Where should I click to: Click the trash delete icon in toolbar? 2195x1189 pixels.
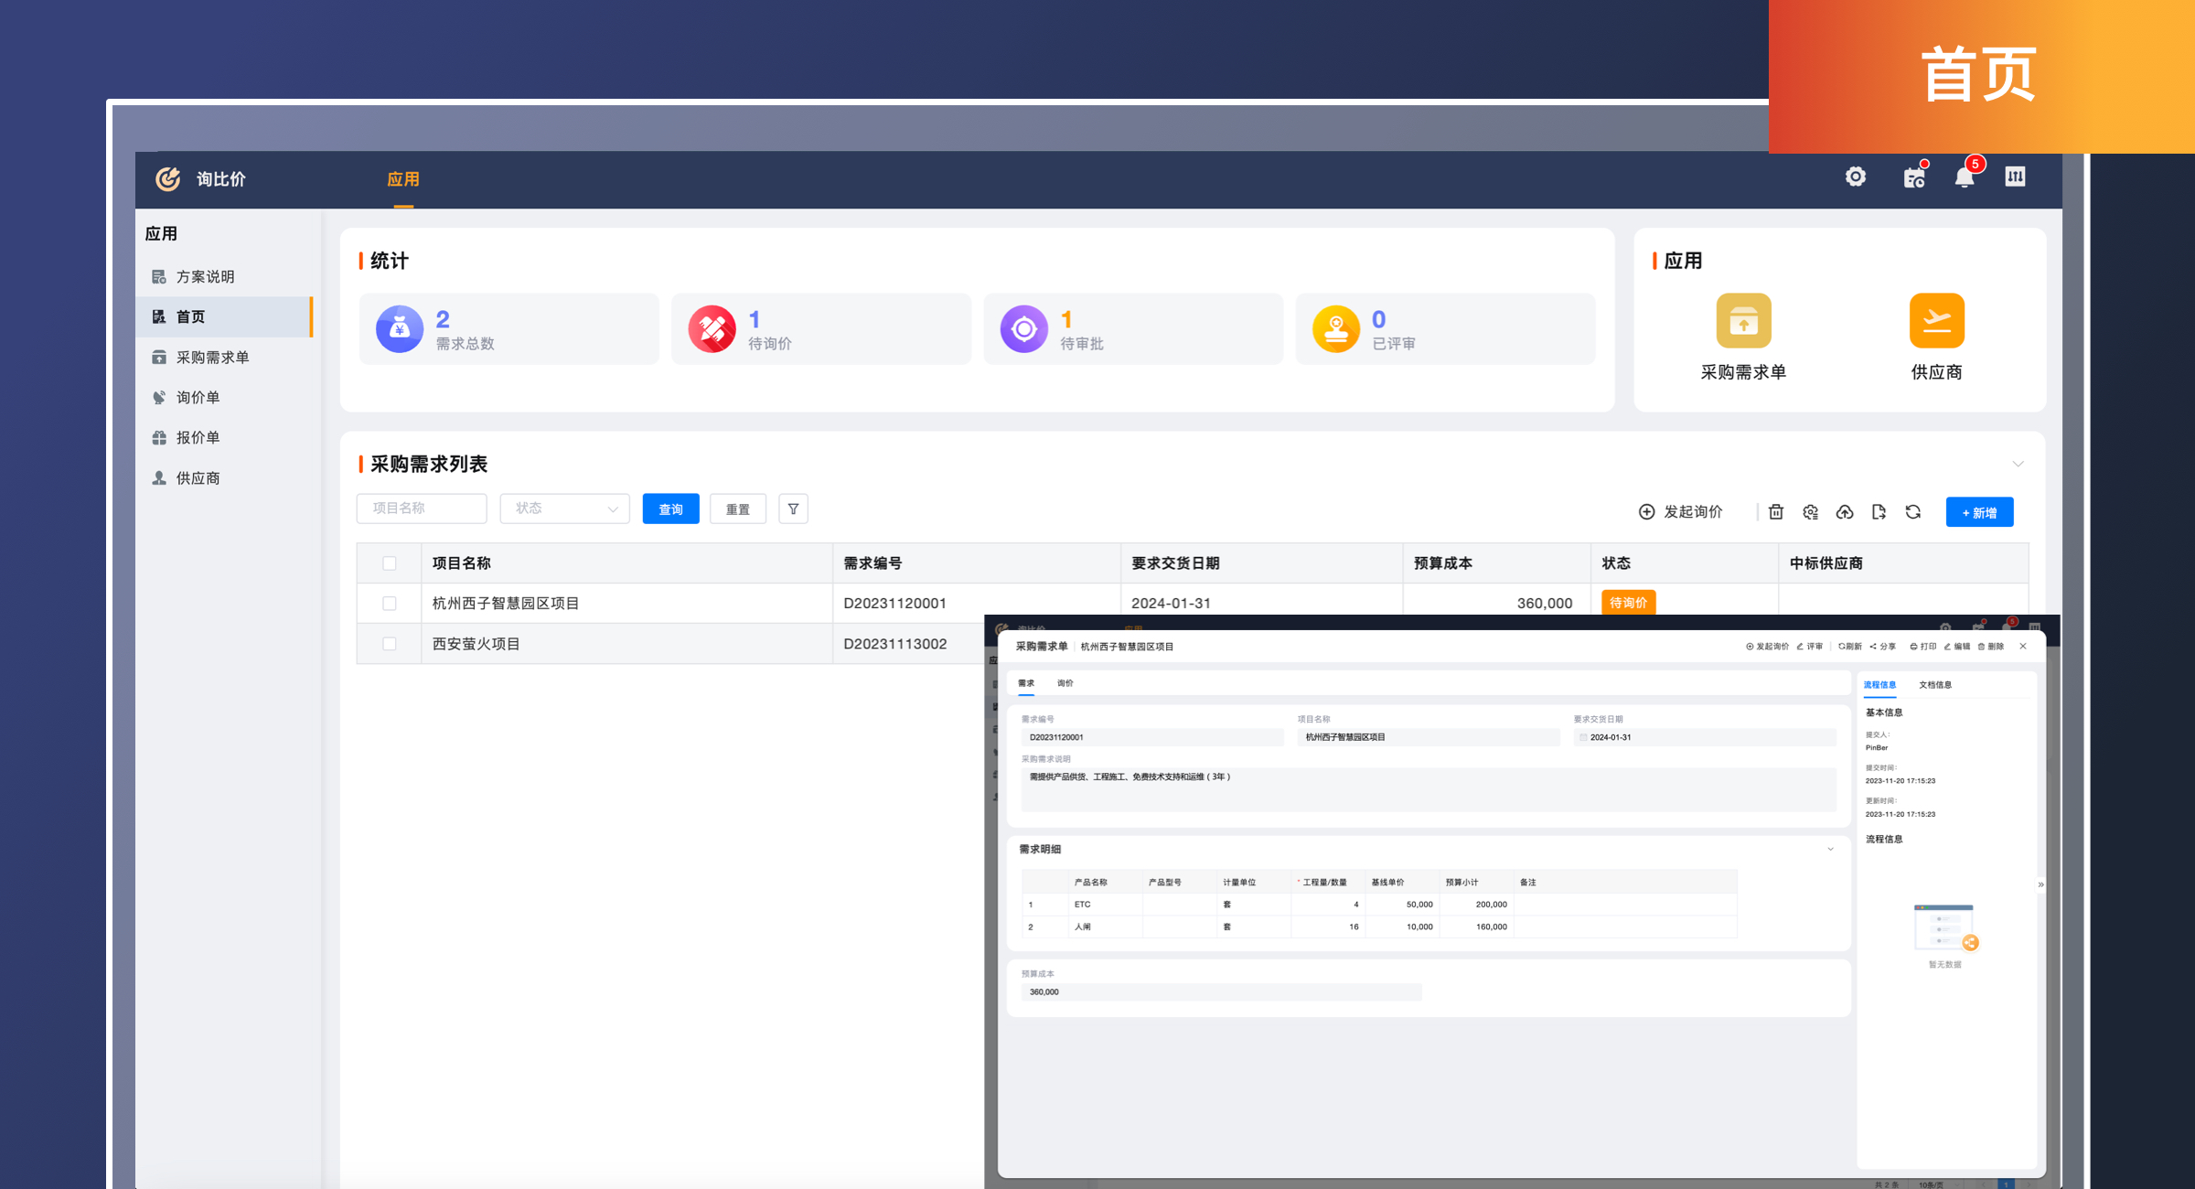(x=1776, y=512)
